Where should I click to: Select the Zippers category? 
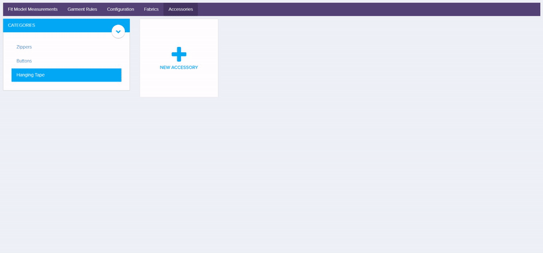66,47
